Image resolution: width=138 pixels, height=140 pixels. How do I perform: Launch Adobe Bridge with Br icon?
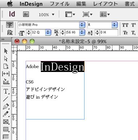(x=26, y=14)
